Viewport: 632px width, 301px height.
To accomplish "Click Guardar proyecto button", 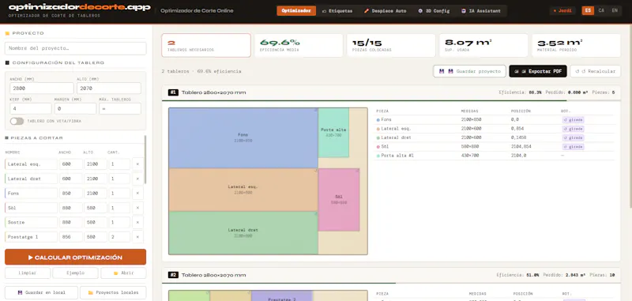I will pos(469,71).
